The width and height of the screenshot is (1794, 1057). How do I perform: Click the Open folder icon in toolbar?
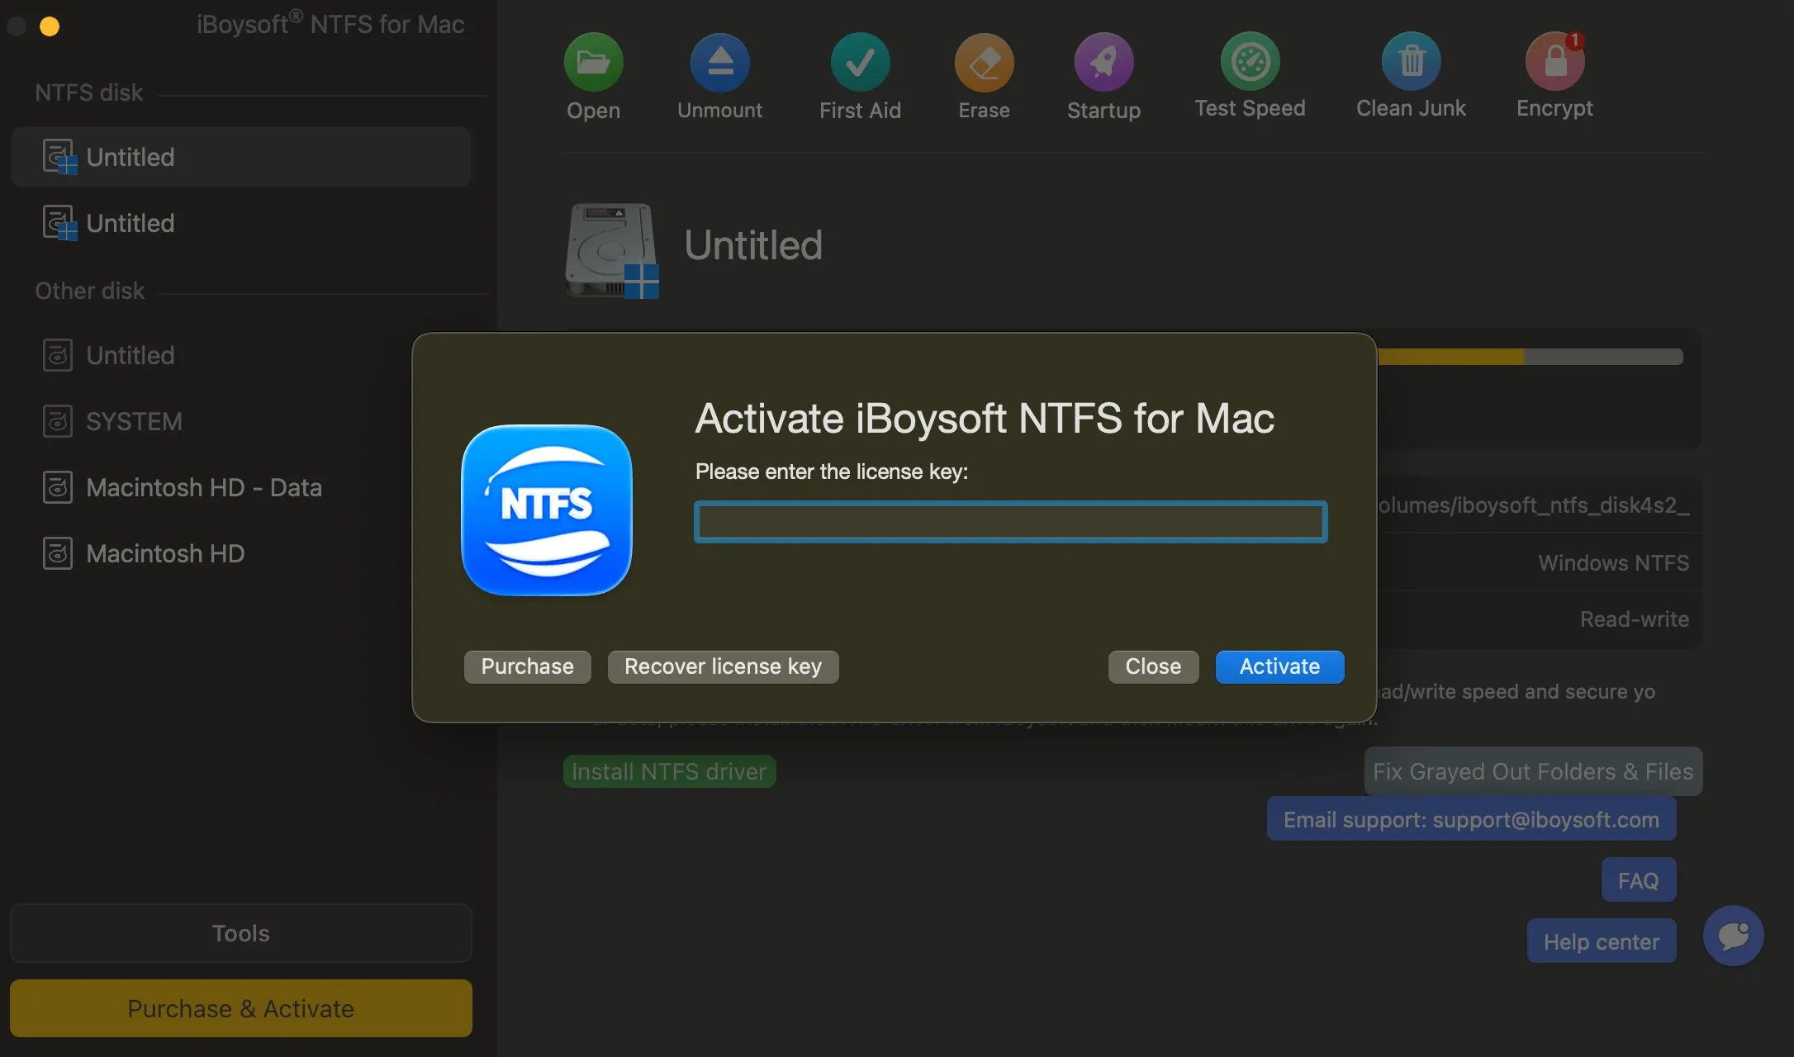(593, 62)
